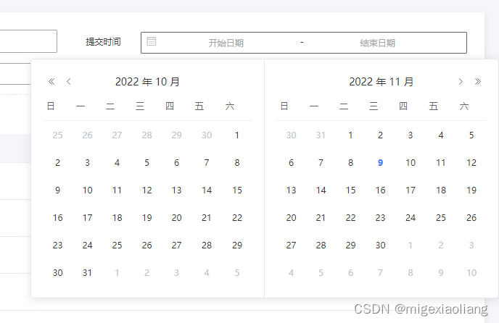Go to next month with right arrow

click(460, 82)
